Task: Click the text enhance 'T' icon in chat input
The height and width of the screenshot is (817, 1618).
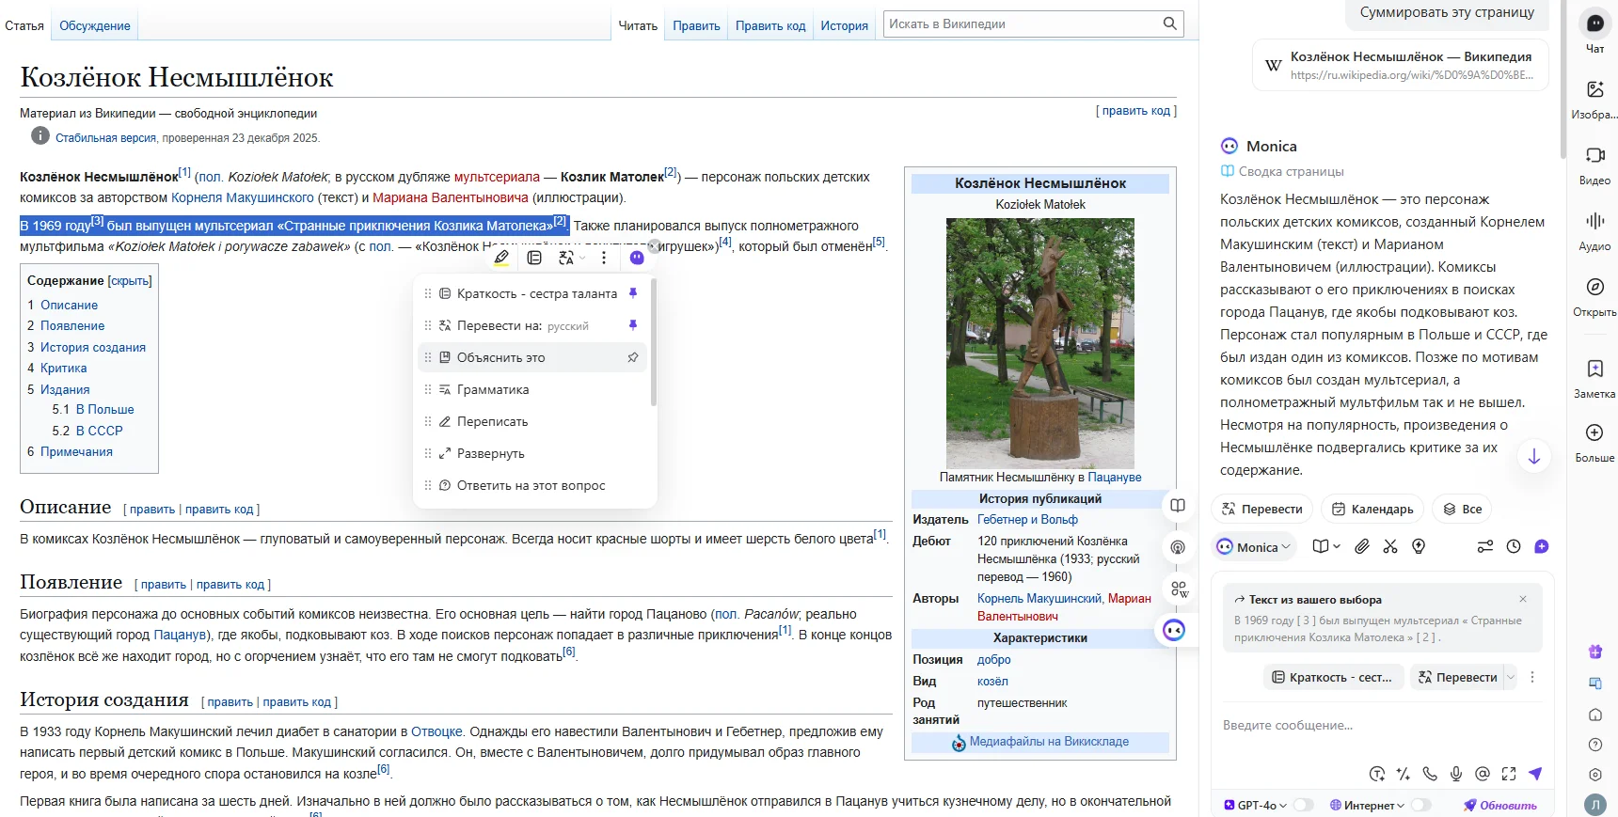Action: click(x=1377, y=774)
